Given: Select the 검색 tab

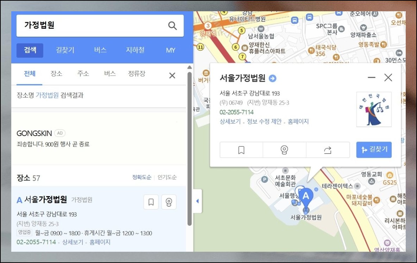Looking at the screenshot, I should point(30,50).
